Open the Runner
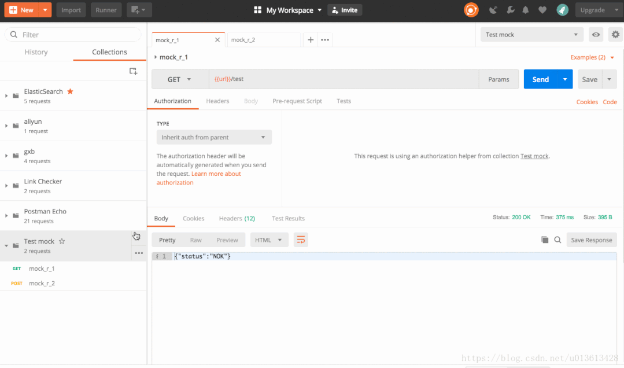Image resolution: width=624 pixels, height=368 pixels. pos(106,10)
